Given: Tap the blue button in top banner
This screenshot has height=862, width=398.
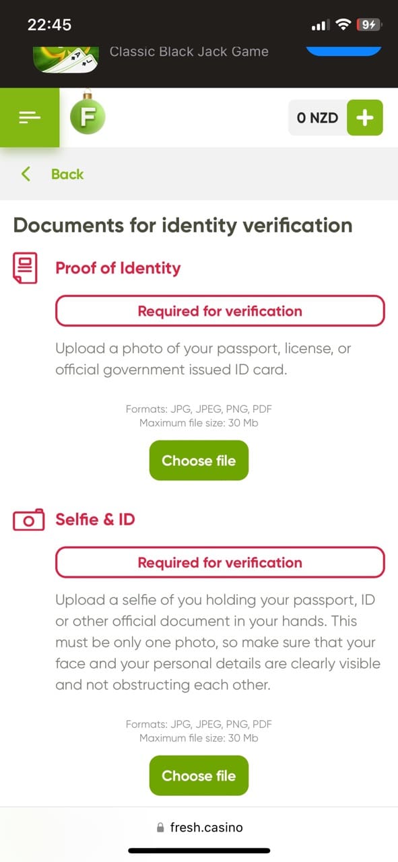Looking at the screenshot, I should pos(344,50).
